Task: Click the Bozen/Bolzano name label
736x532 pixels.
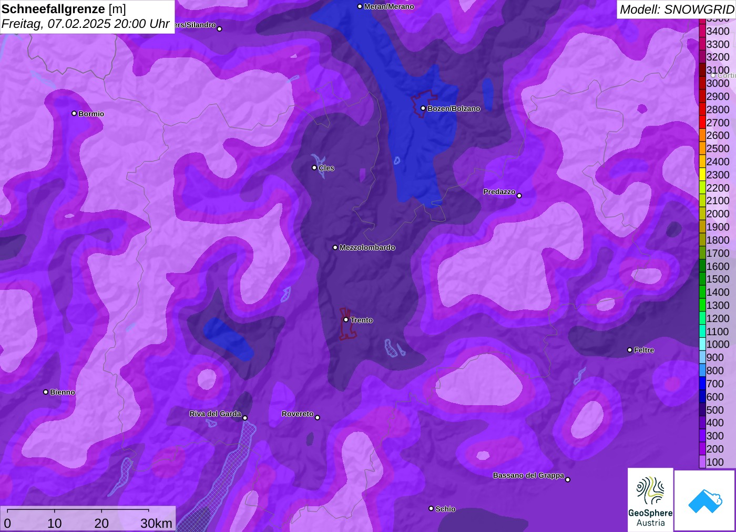Action: coord(454,108)
